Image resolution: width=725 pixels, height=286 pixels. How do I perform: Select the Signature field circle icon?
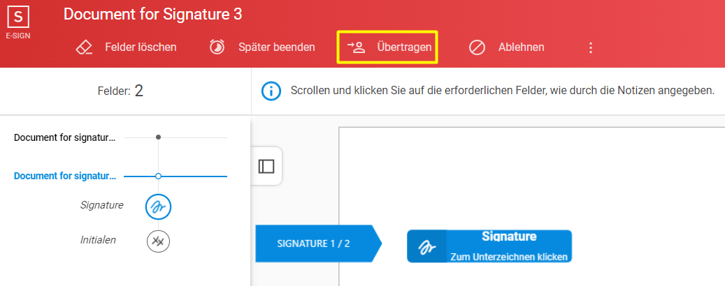pos(159,206)
